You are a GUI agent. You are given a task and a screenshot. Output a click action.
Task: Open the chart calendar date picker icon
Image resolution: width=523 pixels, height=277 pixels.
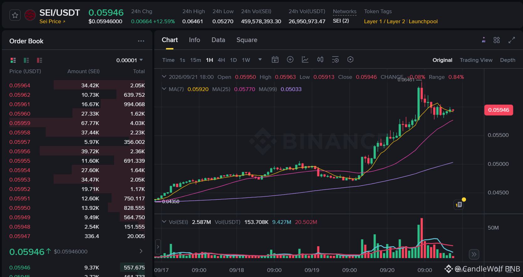[x=275, y=60]
